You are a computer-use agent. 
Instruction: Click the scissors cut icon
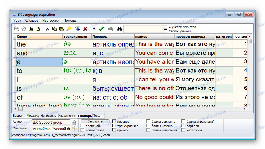pyautogui.click(x=47, y=29)
